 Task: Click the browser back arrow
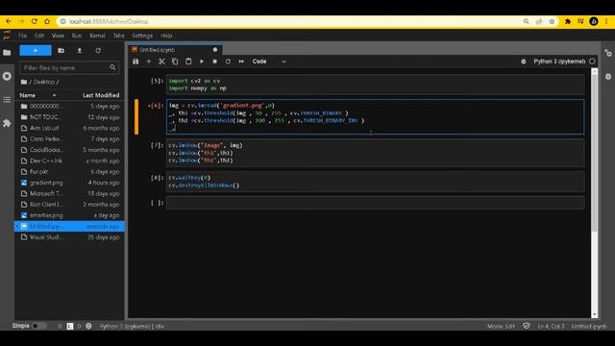9,21
